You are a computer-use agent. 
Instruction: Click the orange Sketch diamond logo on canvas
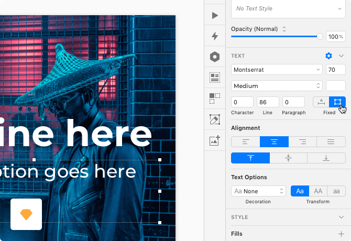pos(26,214)
